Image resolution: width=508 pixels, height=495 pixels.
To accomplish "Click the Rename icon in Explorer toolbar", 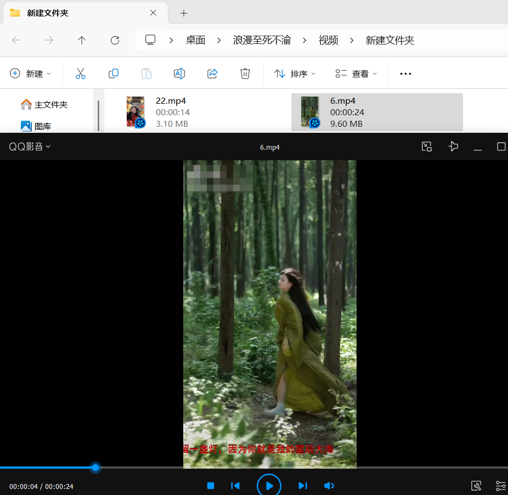I will click(179, 74).
